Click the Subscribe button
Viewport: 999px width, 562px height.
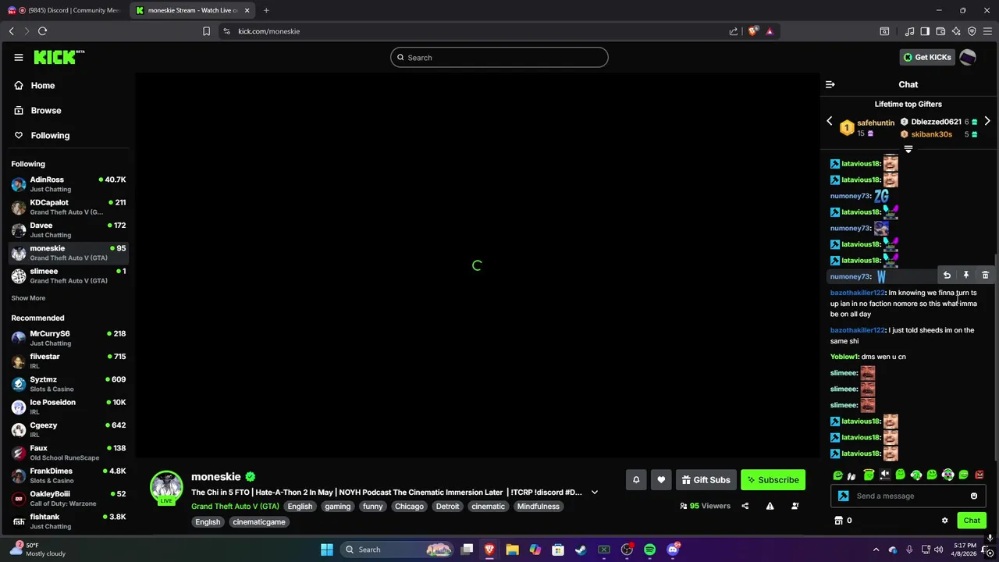[773, 480]
